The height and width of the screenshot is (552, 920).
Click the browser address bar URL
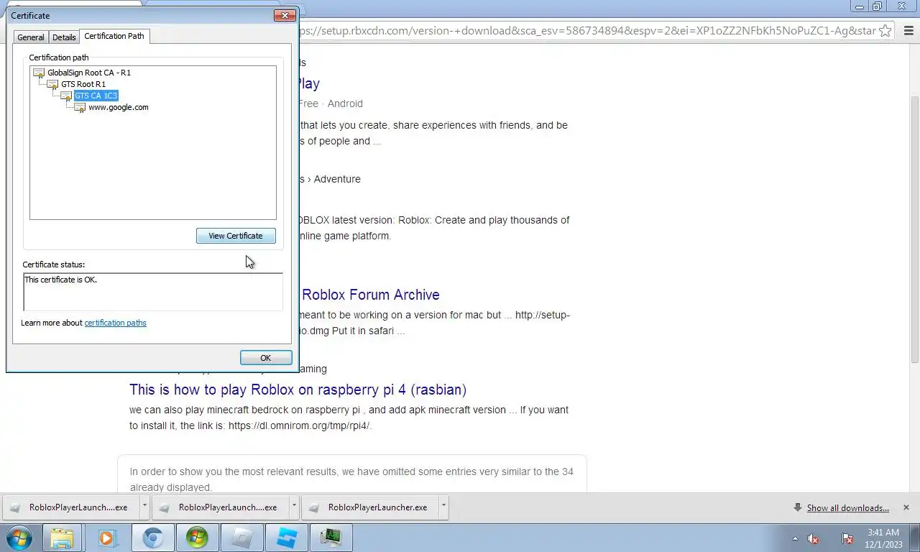point(586,31)
